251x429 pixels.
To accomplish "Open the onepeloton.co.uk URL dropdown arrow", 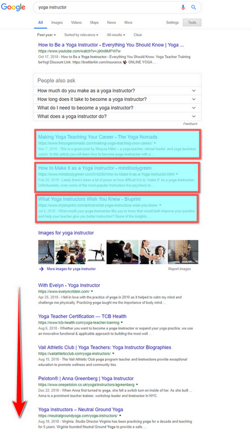I will 137,385.
